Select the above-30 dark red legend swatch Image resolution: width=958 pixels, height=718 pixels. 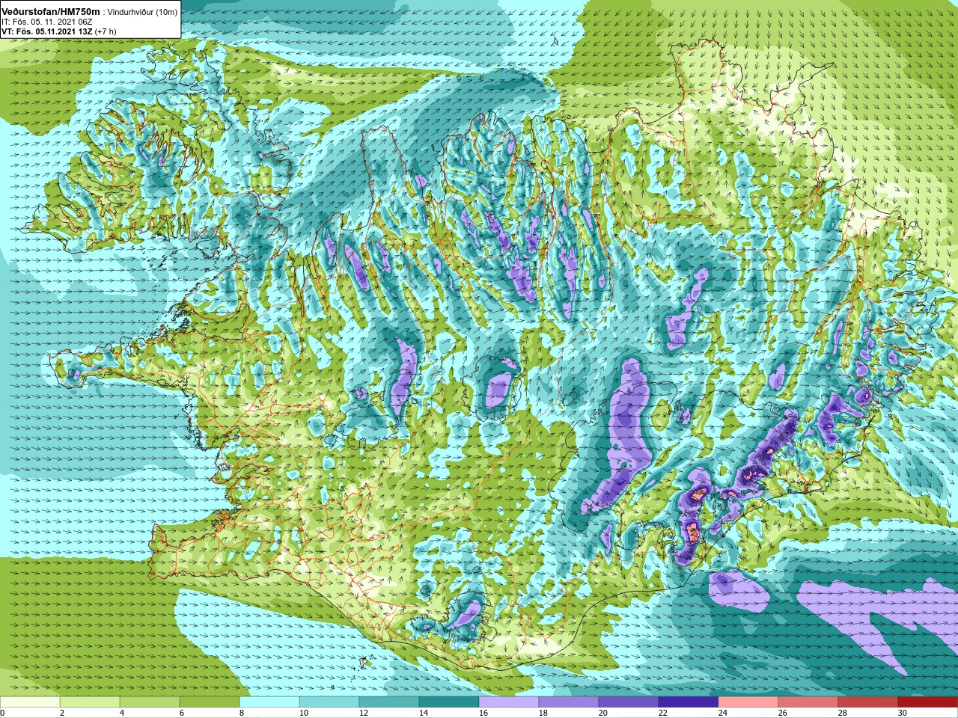click(x=928, y=702)
